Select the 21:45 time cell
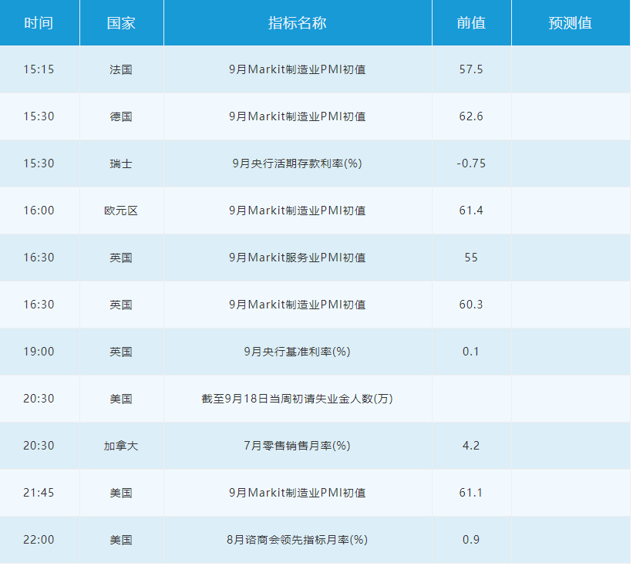 39,493
